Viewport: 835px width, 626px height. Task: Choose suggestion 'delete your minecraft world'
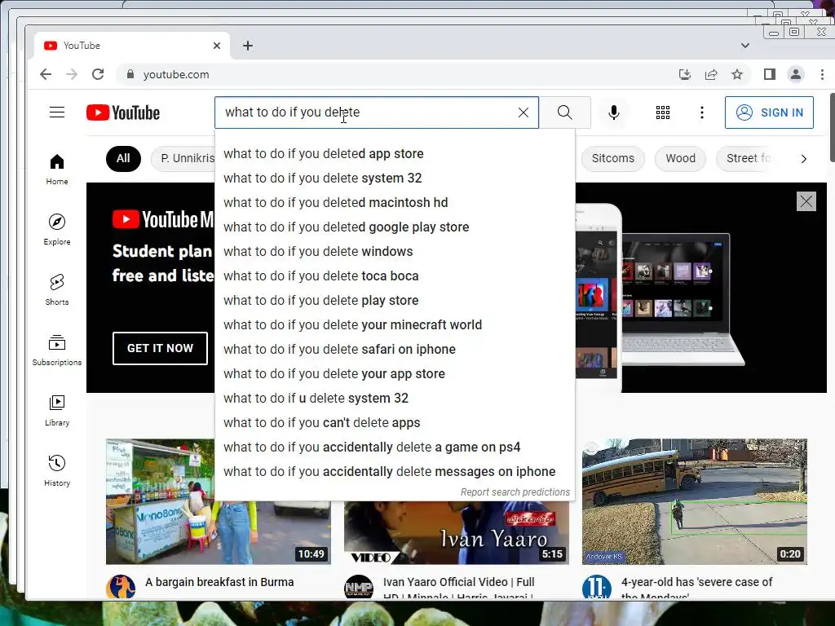tap(395, 324)
